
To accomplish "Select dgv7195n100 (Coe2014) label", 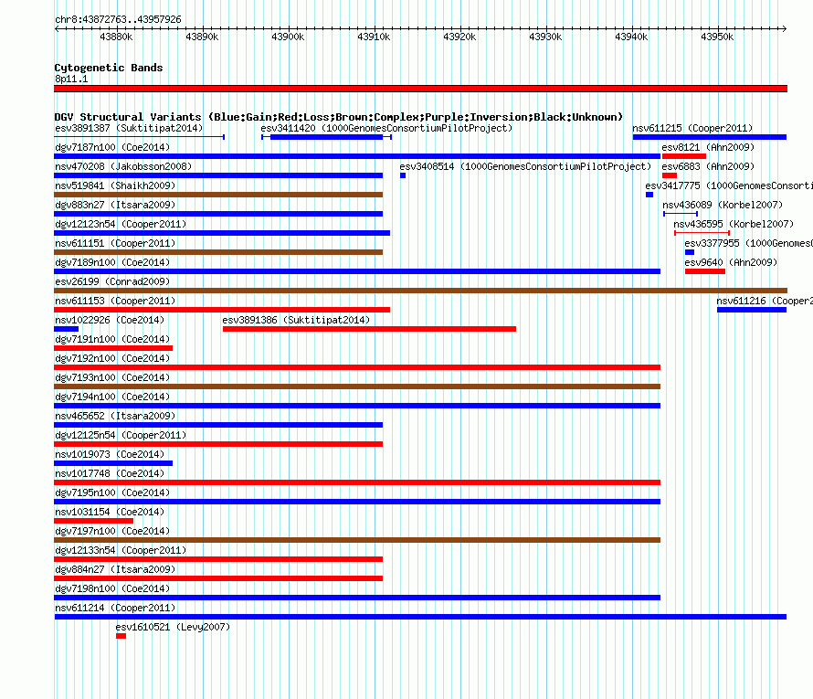I will click(x=112, y=492).
